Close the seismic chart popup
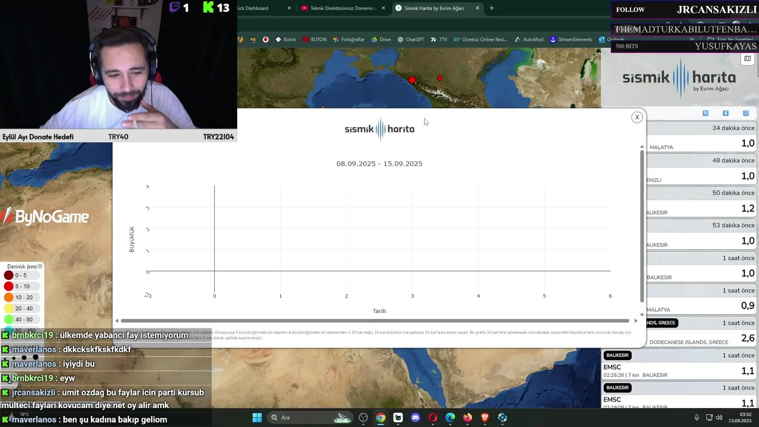 coord(637,117)
